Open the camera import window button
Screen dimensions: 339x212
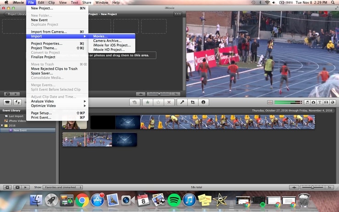(x=7, y=102)
